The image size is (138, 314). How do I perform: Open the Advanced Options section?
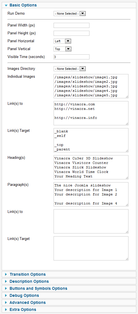coord(27,302)
